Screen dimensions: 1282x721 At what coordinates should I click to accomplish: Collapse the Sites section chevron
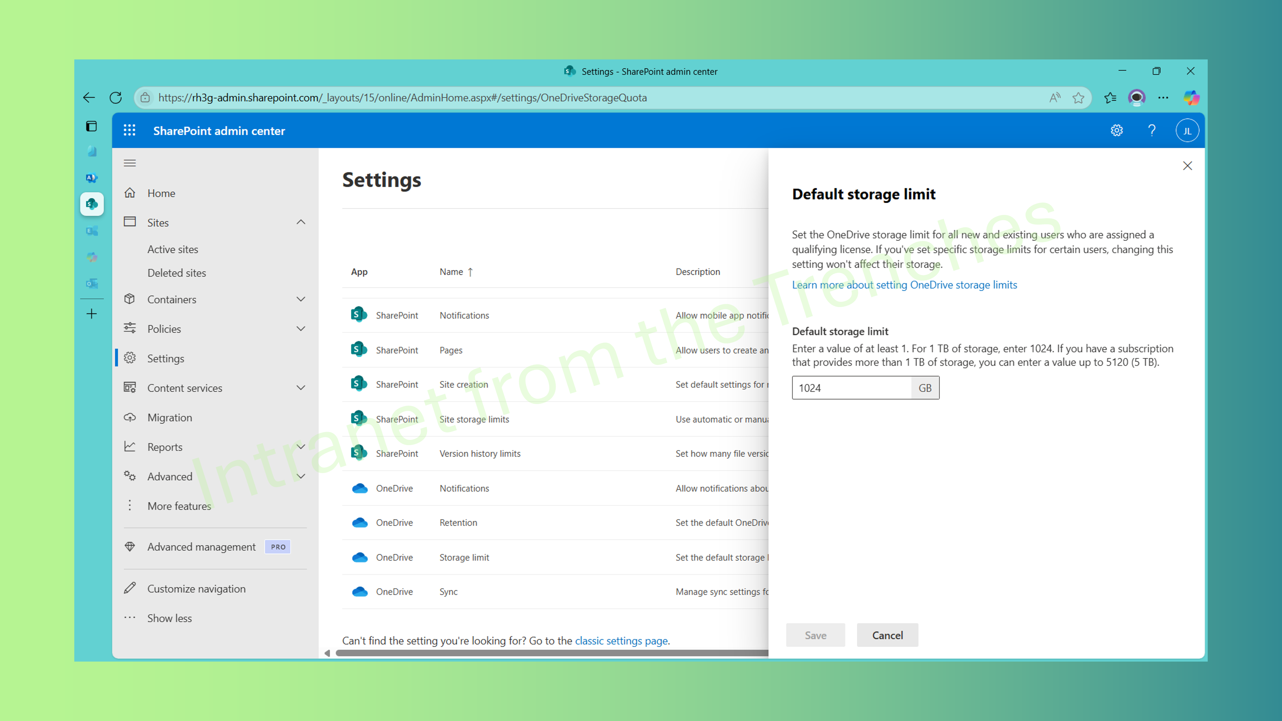(x=301, y=223)
